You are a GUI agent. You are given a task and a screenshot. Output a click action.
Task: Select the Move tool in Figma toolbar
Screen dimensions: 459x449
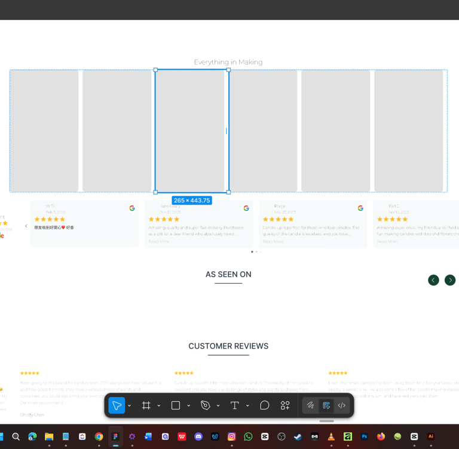[x=117, y=405]
